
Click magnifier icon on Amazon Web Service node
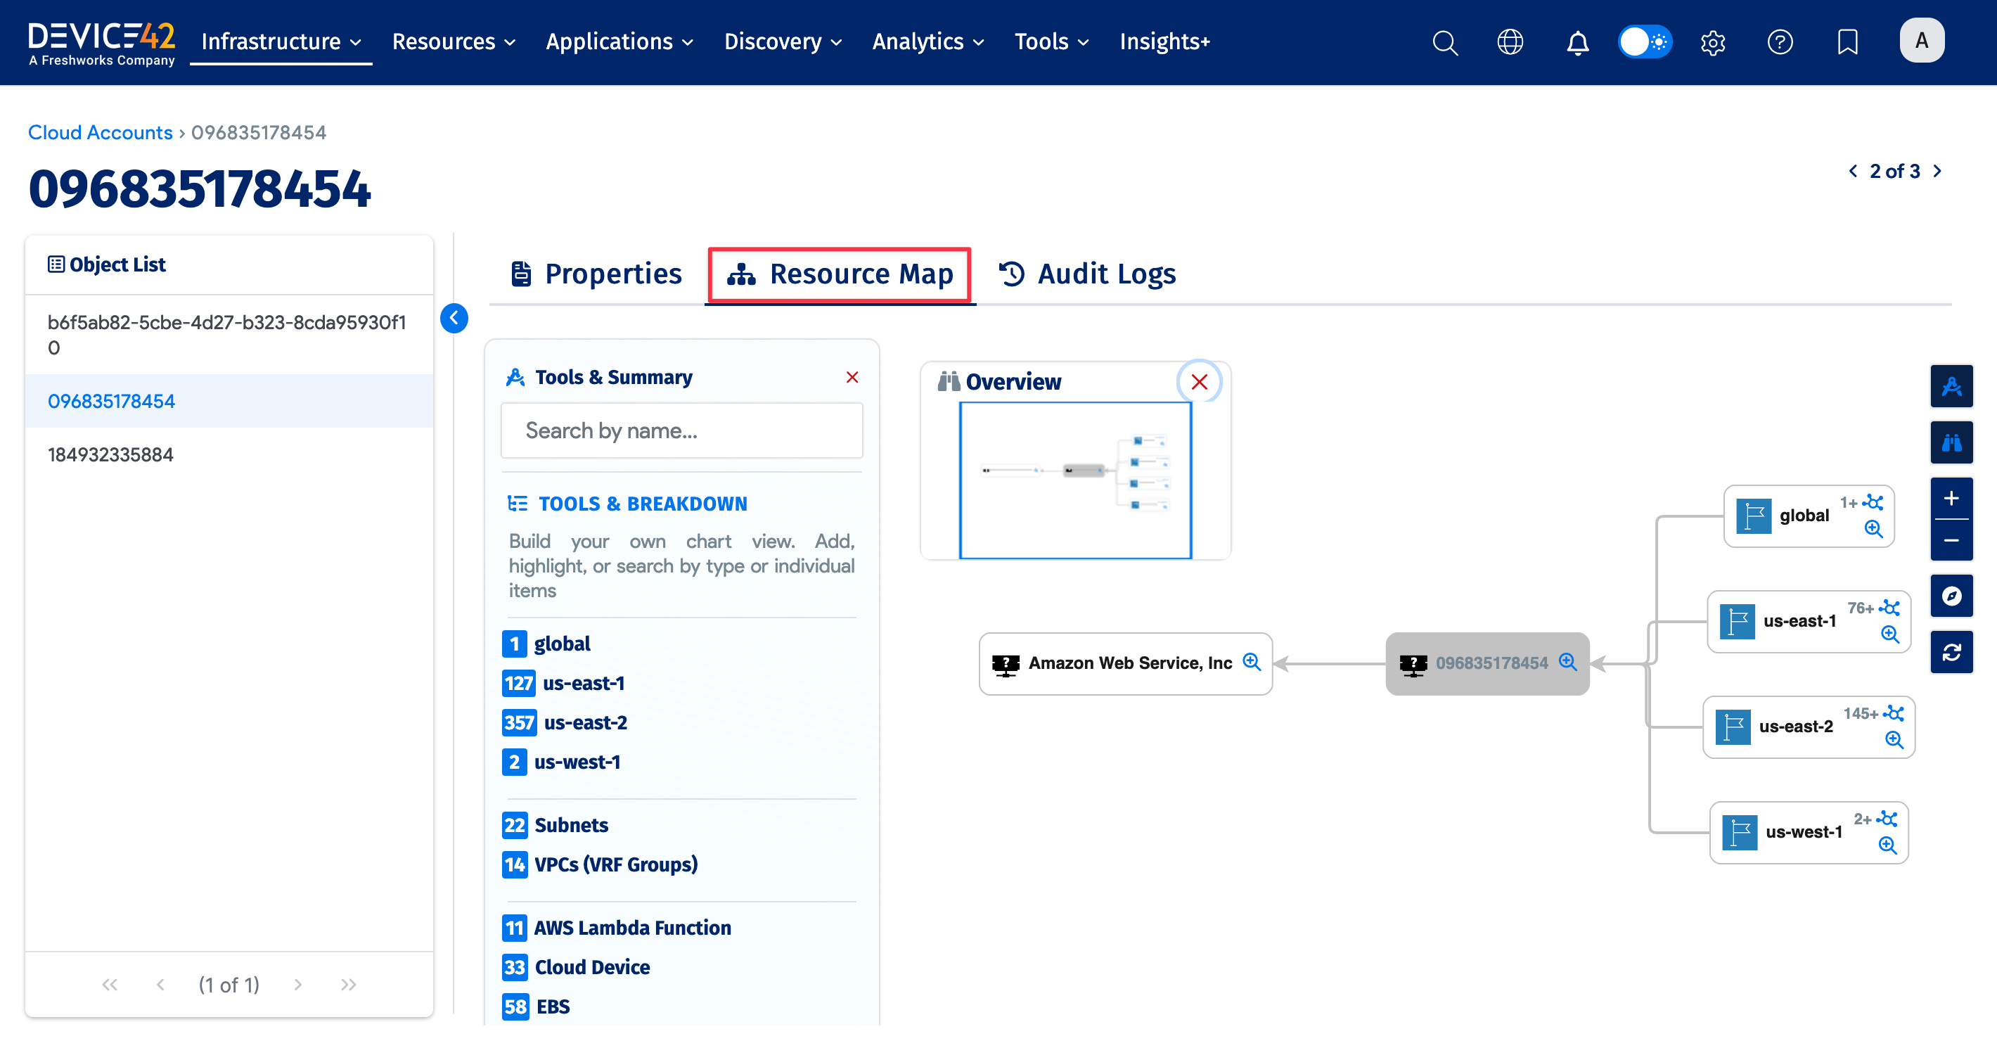(1251, 662)
